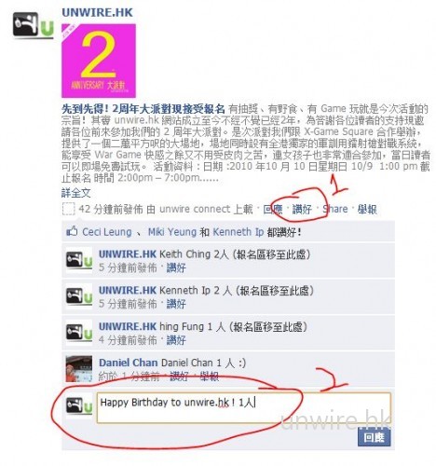The image size is (436, 466).
Task: Open the 2 Anniversary party thumbnail
Action: click(x=99, y=61)
